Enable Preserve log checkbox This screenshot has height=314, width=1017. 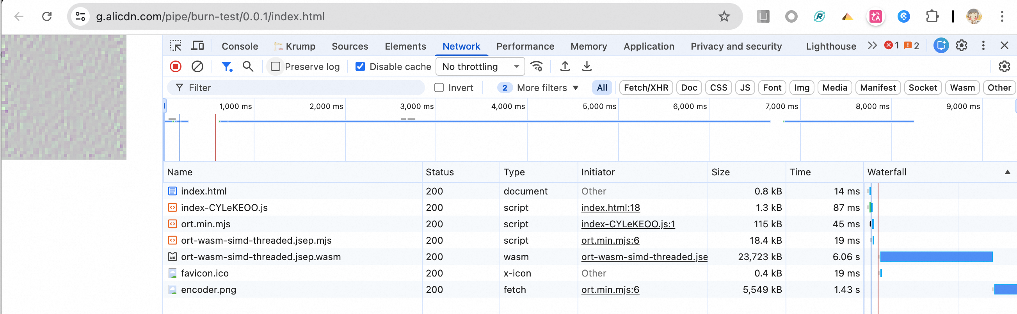[276, 66]
